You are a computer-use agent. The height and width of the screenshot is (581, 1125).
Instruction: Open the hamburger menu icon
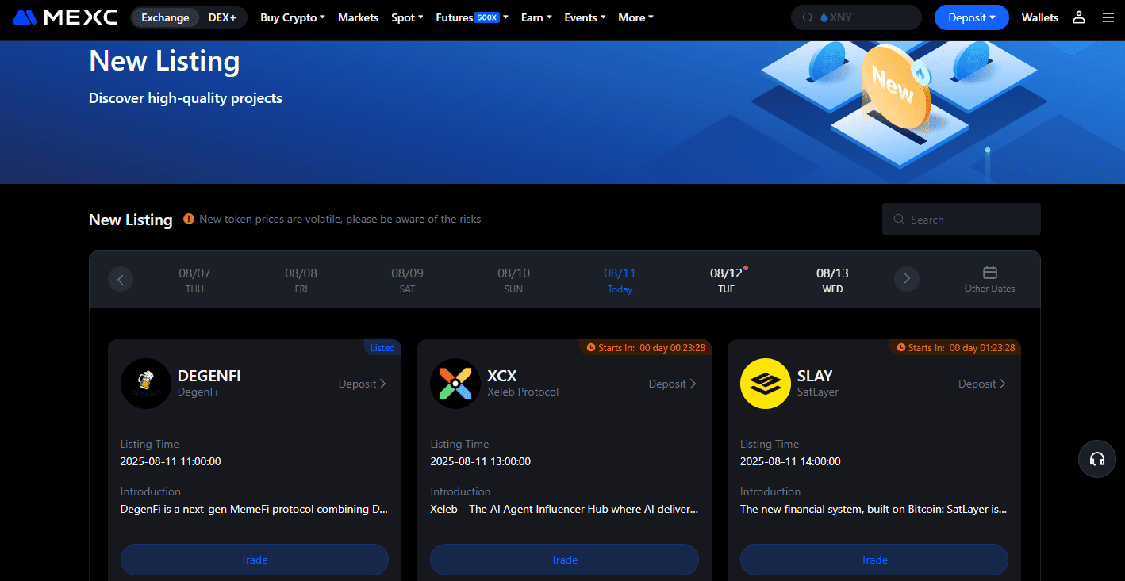1108,17
